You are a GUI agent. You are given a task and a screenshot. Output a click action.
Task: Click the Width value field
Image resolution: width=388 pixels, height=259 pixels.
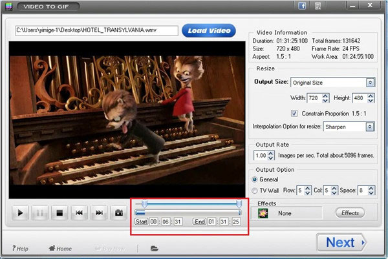[x=314, y=98]
